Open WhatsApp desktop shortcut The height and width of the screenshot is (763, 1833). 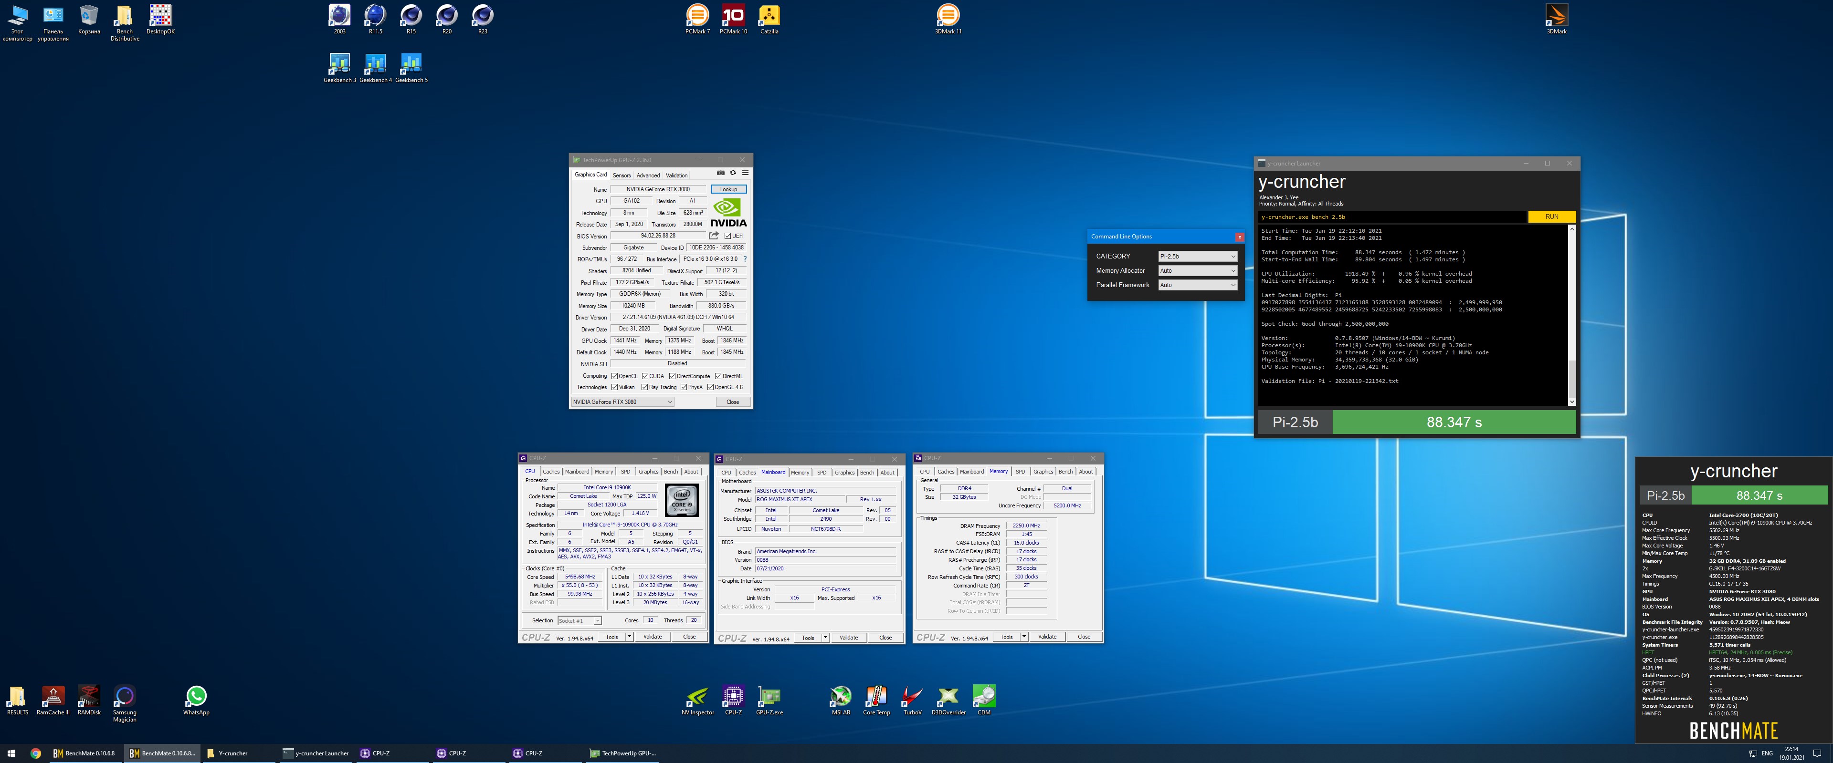pos(196,700)
